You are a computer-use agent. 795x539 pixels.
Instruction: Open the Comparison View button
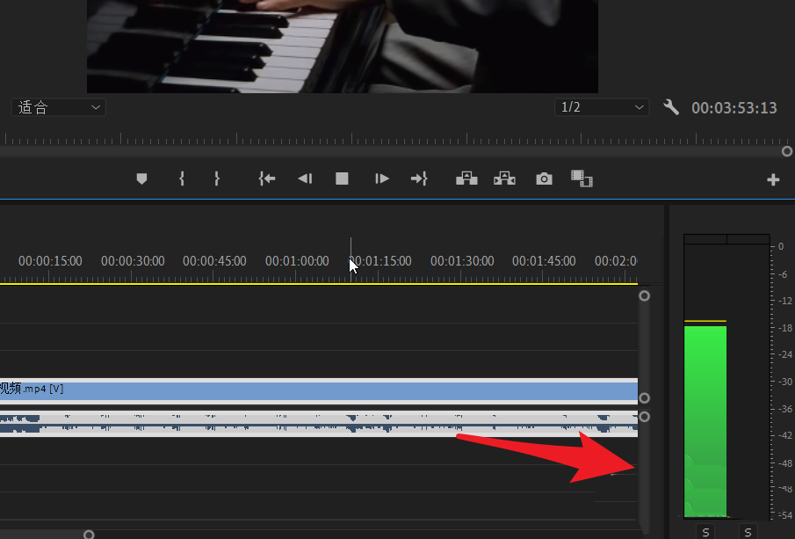582,178
